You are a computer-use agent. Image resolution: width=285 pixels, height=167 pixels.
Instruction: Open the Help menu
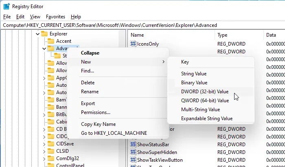(76, 17)
